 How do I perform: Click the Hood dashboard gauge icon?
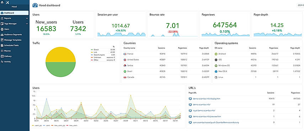click(x=35, y=5)
